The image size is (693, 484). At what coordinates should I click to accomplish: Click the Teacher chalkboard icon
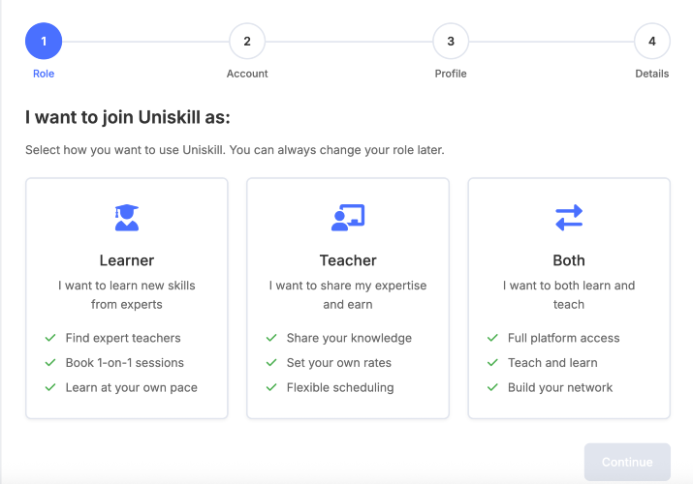tap(348, 218)
